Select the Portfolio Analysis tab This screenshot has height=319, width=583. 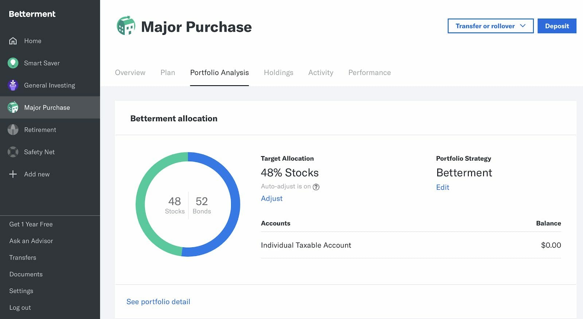point(219,72)
